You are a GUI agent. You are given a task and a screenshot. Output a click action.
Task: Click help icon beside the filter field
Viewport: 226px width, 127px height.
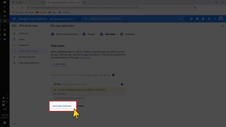tap(122, 84)
